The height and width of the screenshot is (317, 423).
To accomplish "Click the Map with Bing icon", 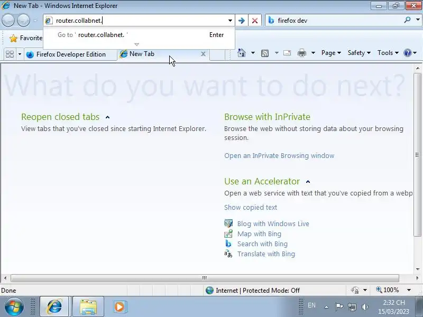I will coord(228,234).
